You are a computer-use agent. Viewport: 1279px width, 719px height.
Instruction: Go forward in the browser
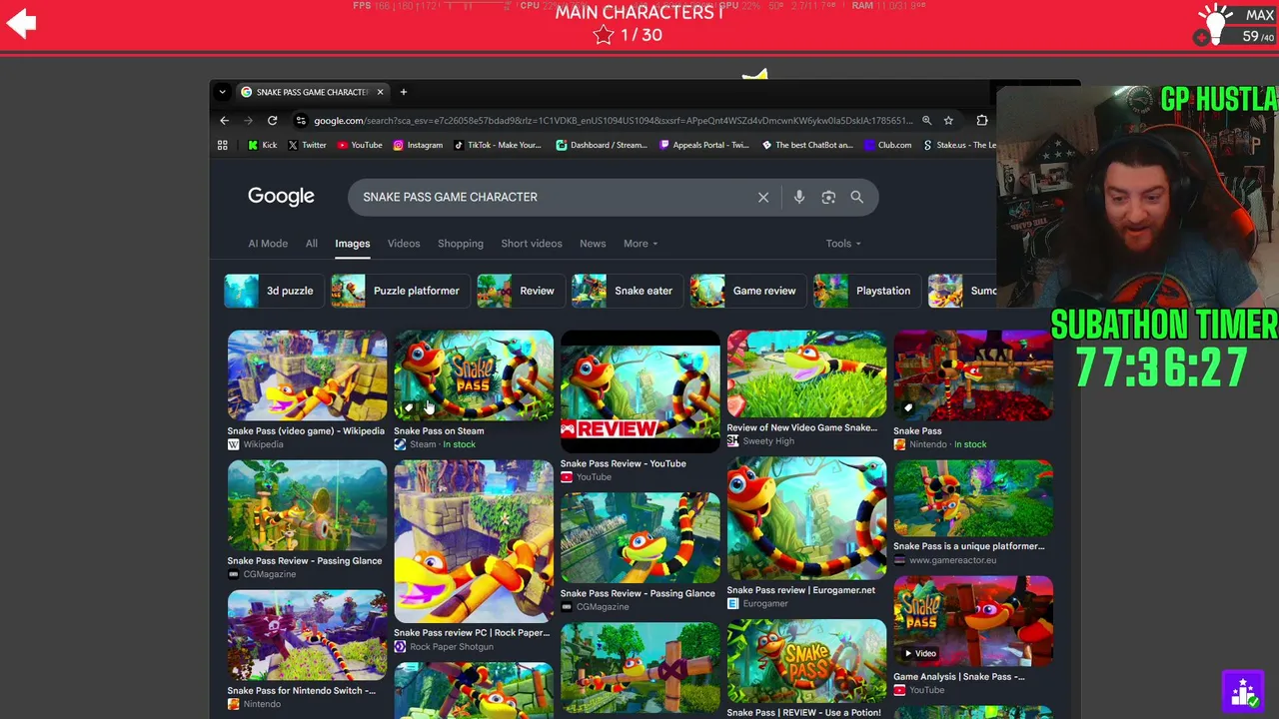click(x=248, y=121)
